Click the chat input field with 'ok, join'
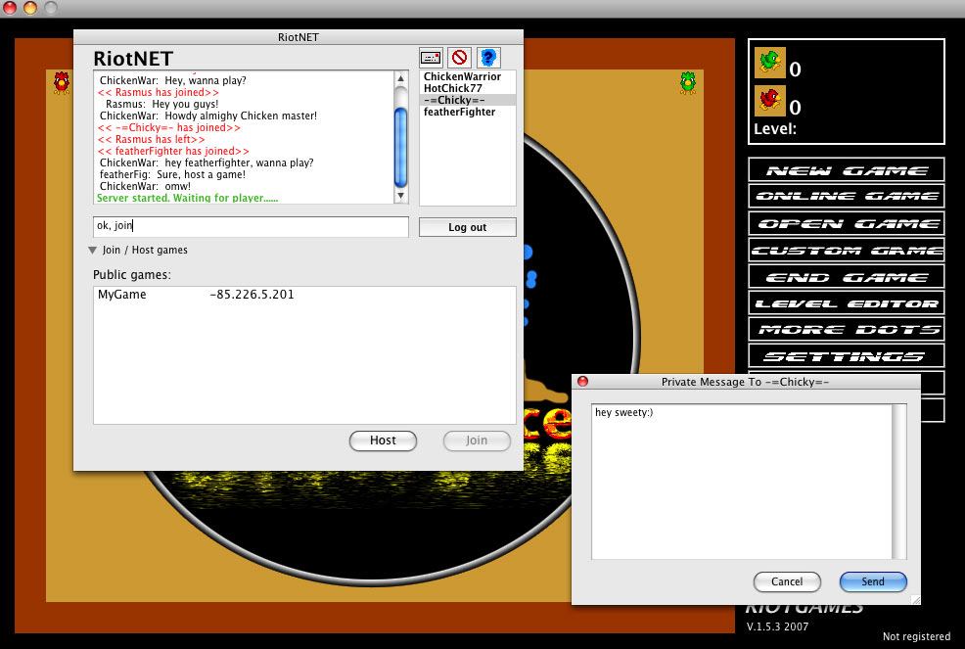 coord(251,226)
